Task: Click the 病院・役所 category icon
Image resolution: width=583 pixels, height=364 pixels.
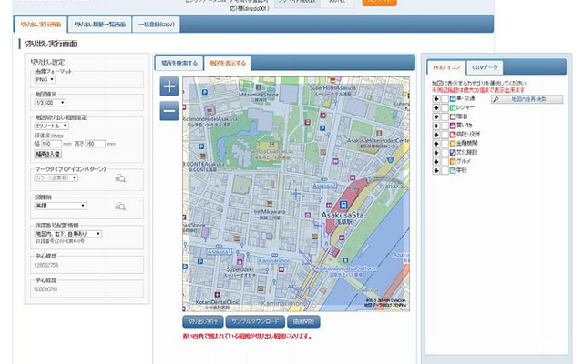Action: [453, 135]
